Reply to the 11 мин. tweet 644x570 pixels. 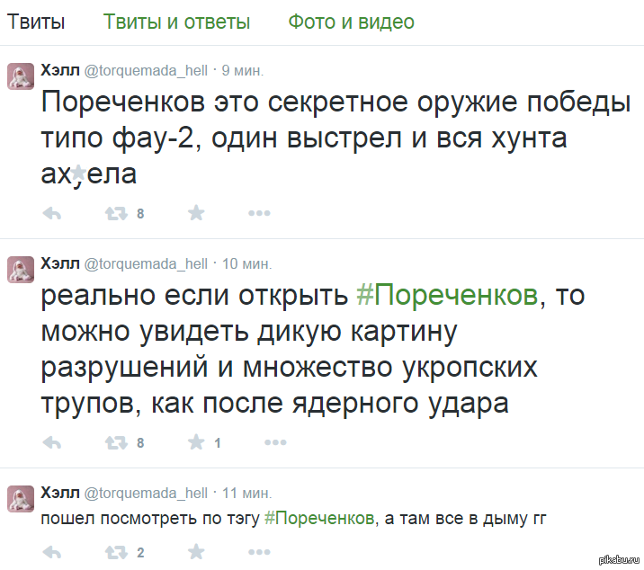point(52,551)
